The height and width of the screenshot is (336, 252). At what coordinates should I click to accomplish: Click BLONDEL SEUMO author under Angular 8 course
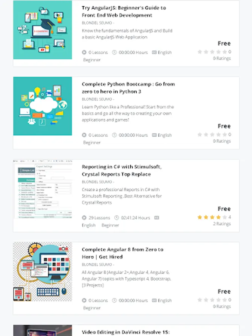click(97, 264)
